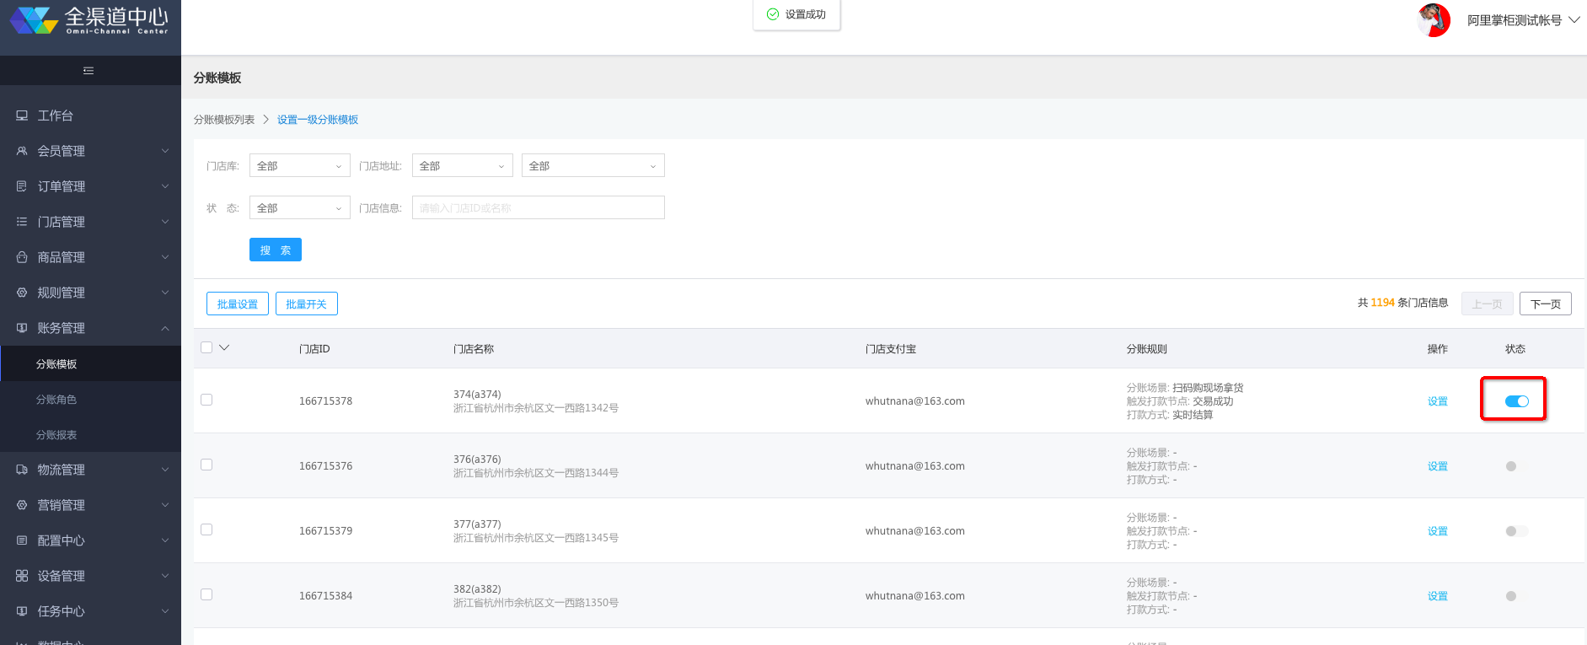Click the 物流管理 truck icon

tap(22, 470)
